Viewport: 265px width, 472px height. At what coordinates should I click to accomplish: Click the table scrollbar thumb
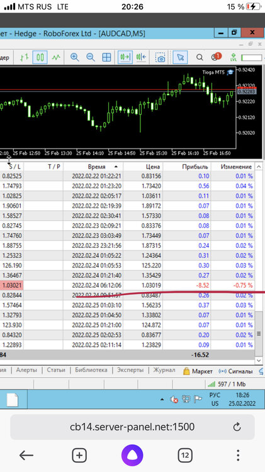point(258,334)
